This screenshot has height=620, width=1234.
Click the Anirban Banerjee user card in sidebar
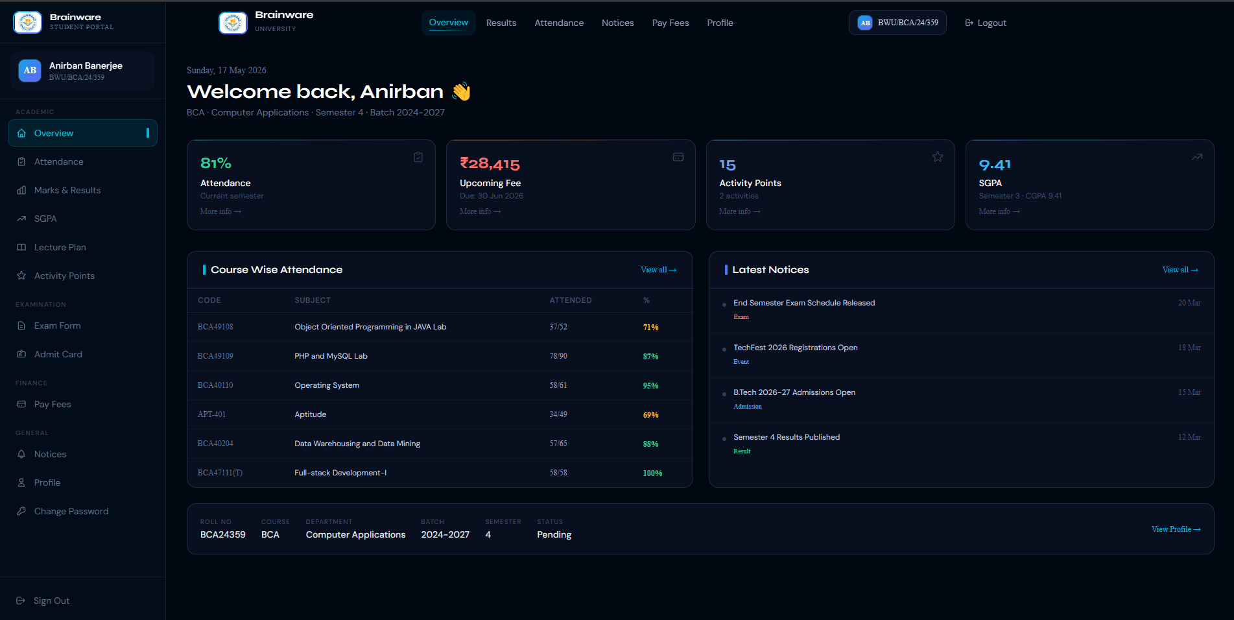tap(82, 71)
